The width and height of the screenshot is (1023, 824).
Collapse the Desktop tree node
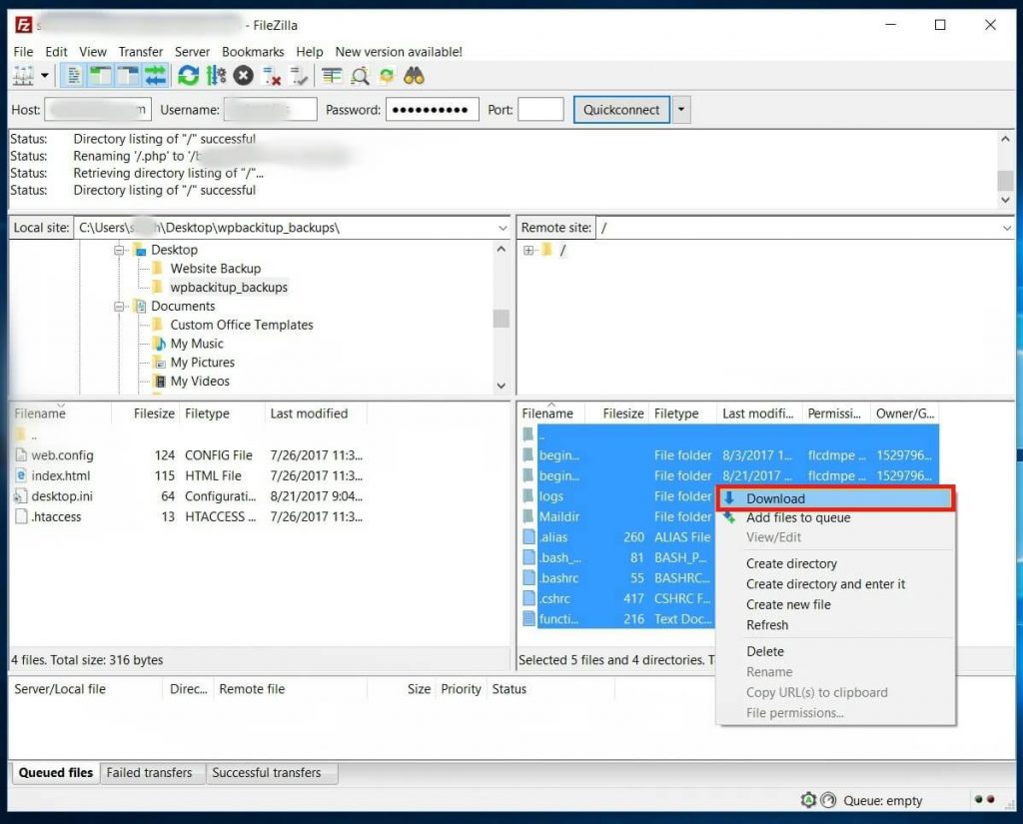pos(119,250)
